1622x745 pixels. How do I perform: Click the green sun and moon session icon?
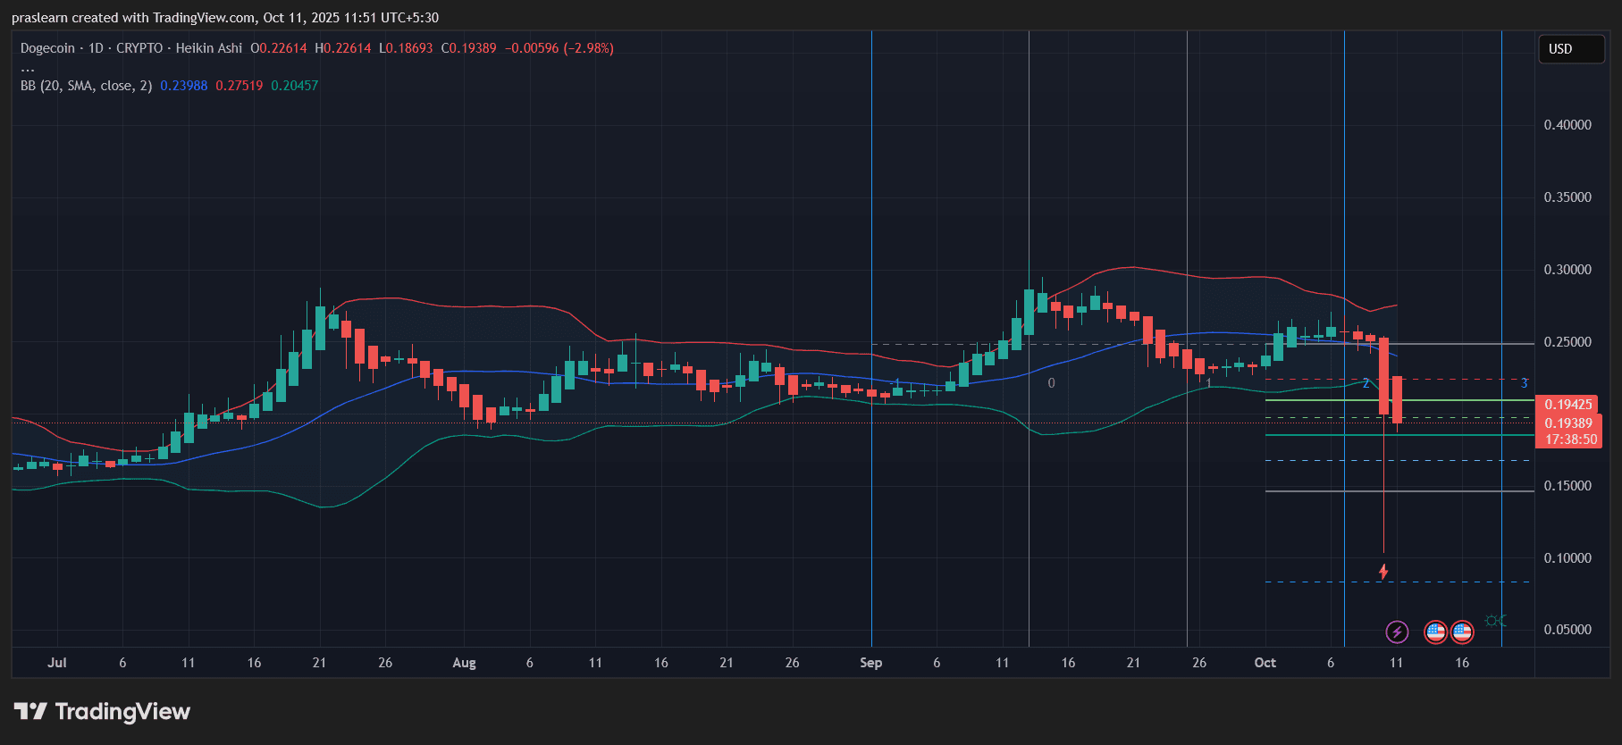click(1495, 621)
